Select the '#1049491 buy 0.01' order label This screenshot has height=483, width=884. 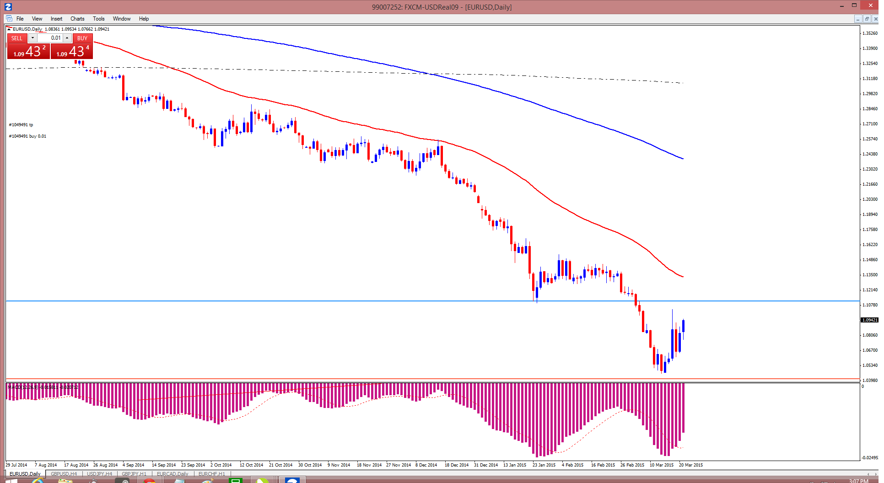click(27, 136)
